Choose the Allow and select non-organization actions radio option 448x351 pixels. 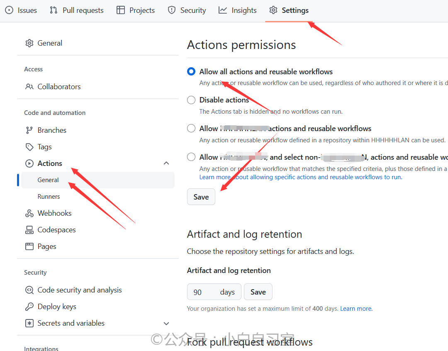click(x=191, y=157)
